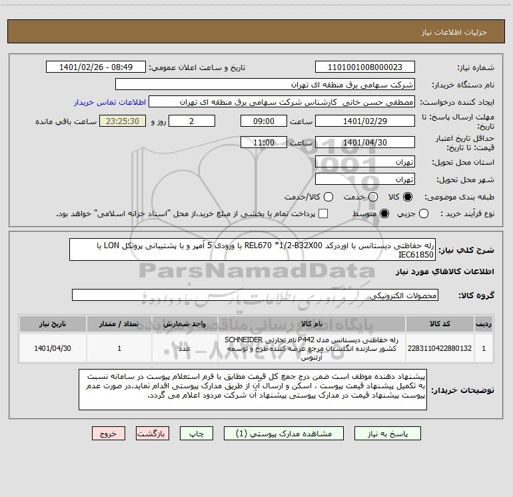This screenshot has width=513, height=497.
Task: Click the نام کالا column header
Action: tap(312, 324)
